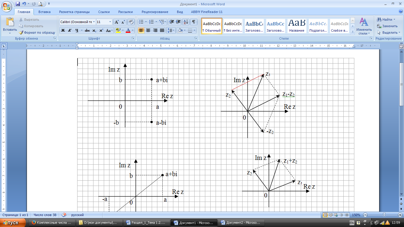The height and width of the screenshot is (227, 404).
Task: Apply shading paint bucket
Action: pyautogui.click(x=180, y=30)
